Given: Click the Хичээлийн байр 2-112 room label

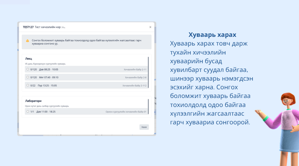Looking at the screenshot, I should coord(134,85).
